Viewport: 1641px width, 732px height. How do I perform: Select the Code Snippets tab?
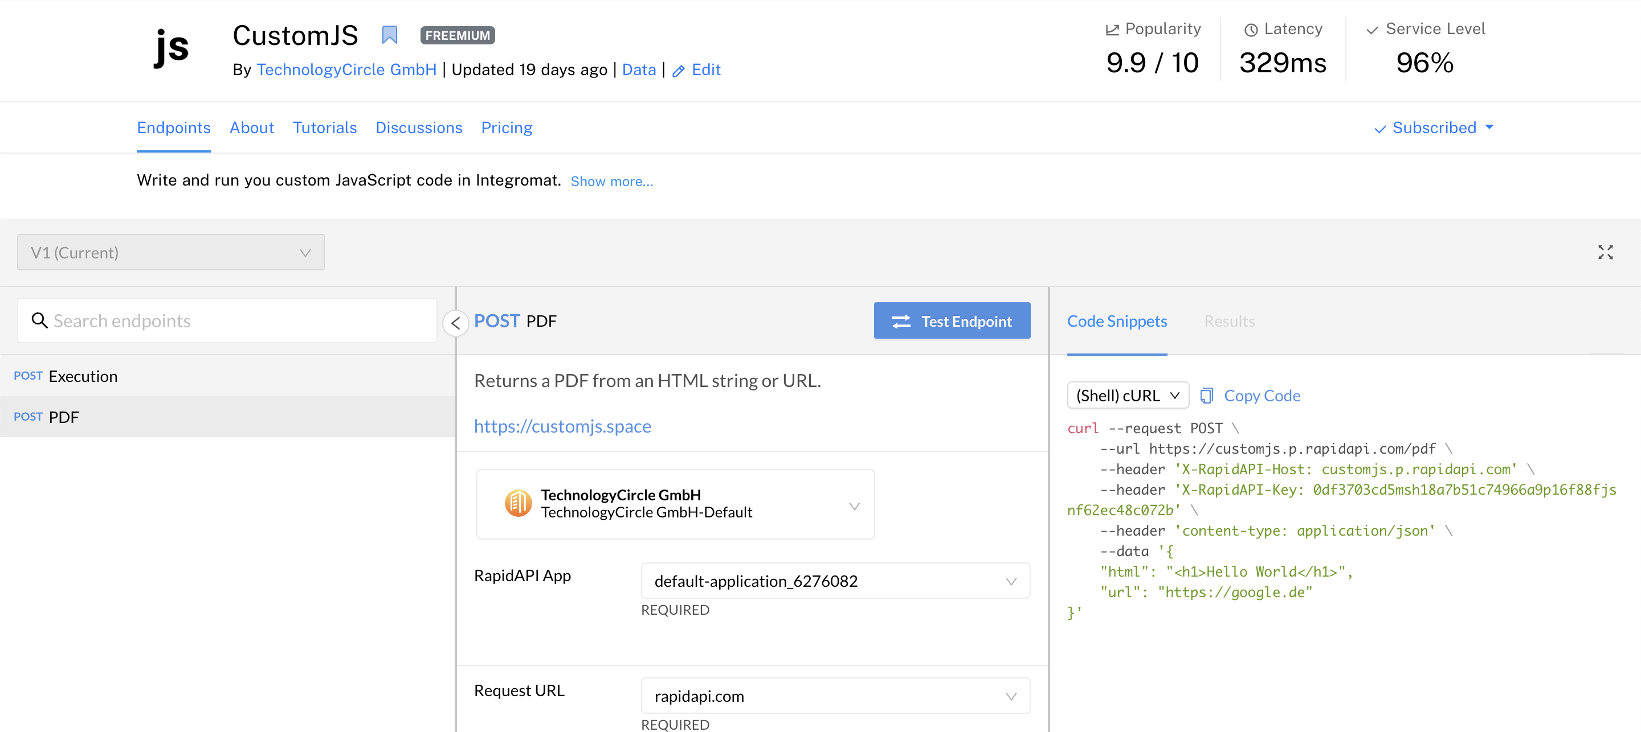(x=1117, y=322)
